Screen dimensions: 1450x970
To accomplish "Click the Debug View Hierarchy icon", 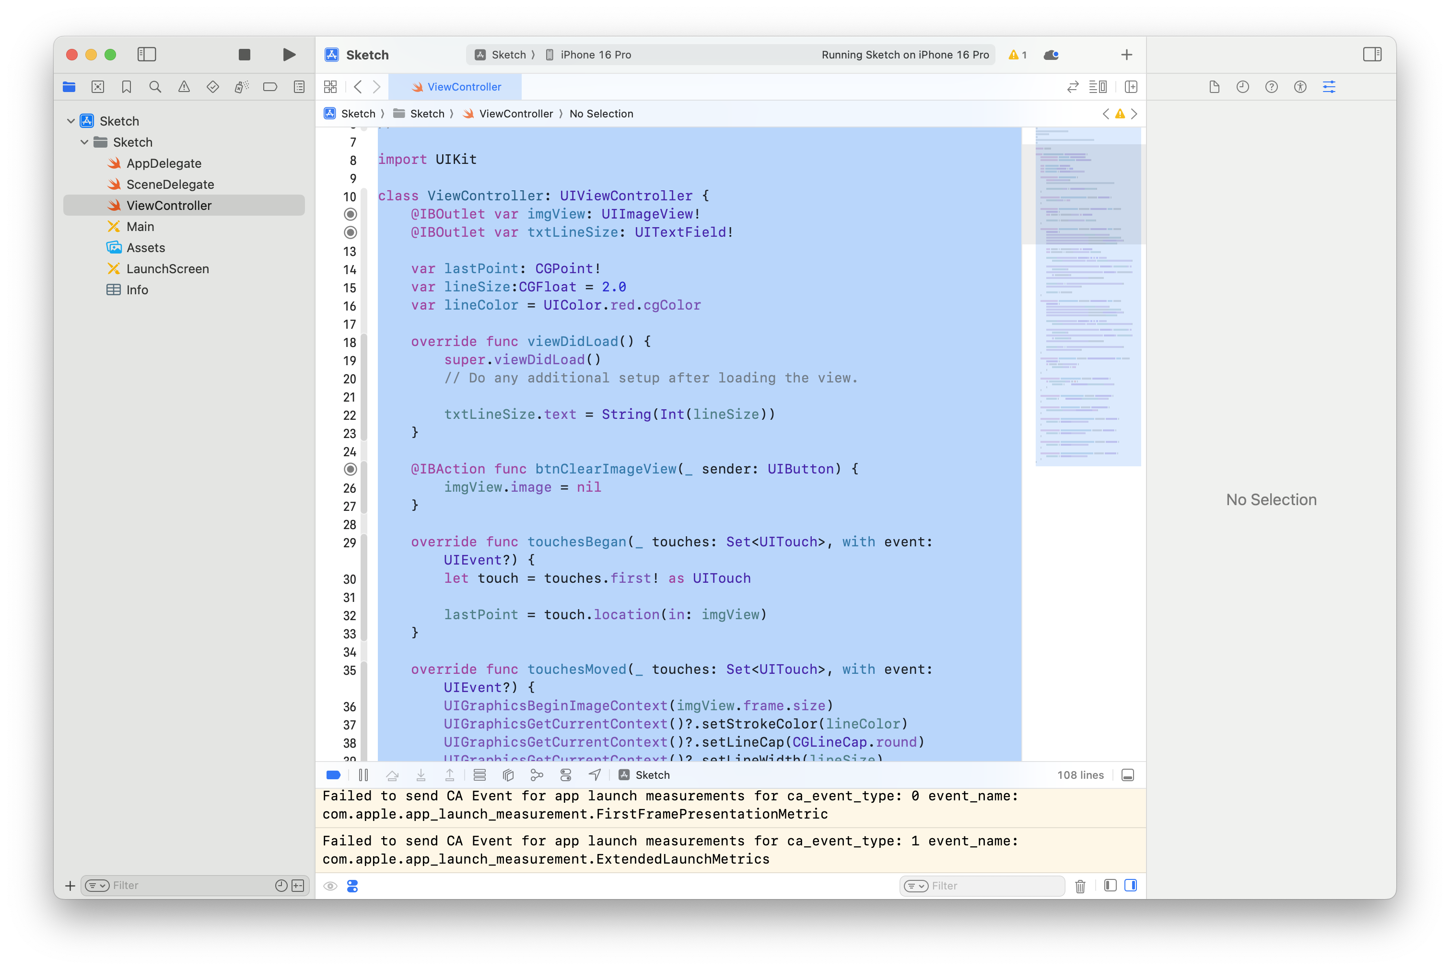I will point(508,775).
